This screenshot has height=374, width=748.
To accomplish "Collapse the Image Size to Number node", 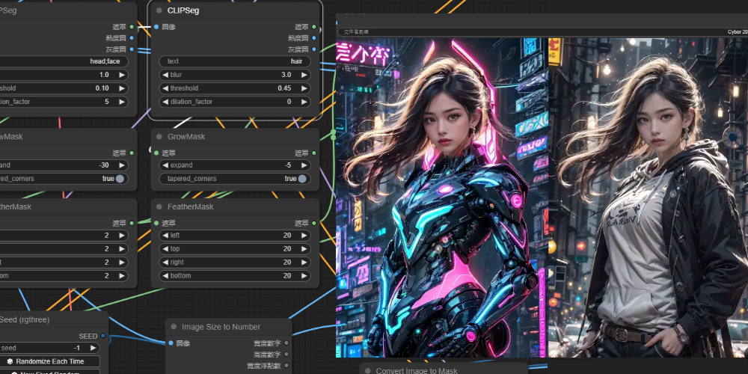I will (174, 327).
